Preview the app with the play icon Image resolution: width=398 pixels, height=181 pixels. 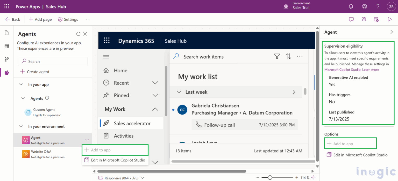(390, 19)
